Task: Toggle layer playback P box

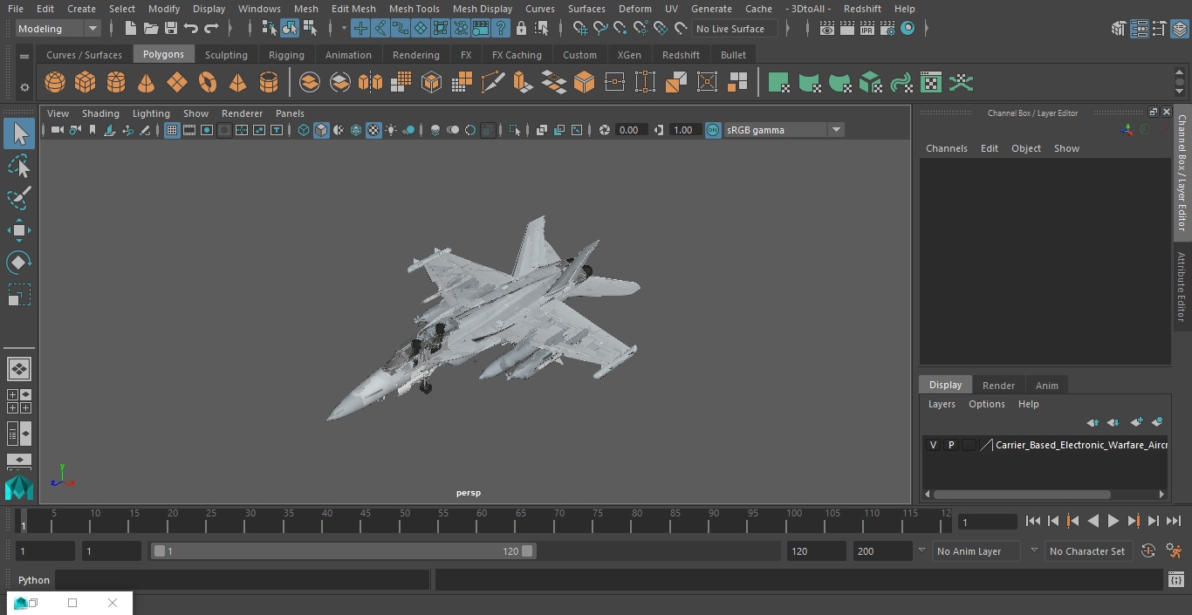Action: (x=951, y=445)
